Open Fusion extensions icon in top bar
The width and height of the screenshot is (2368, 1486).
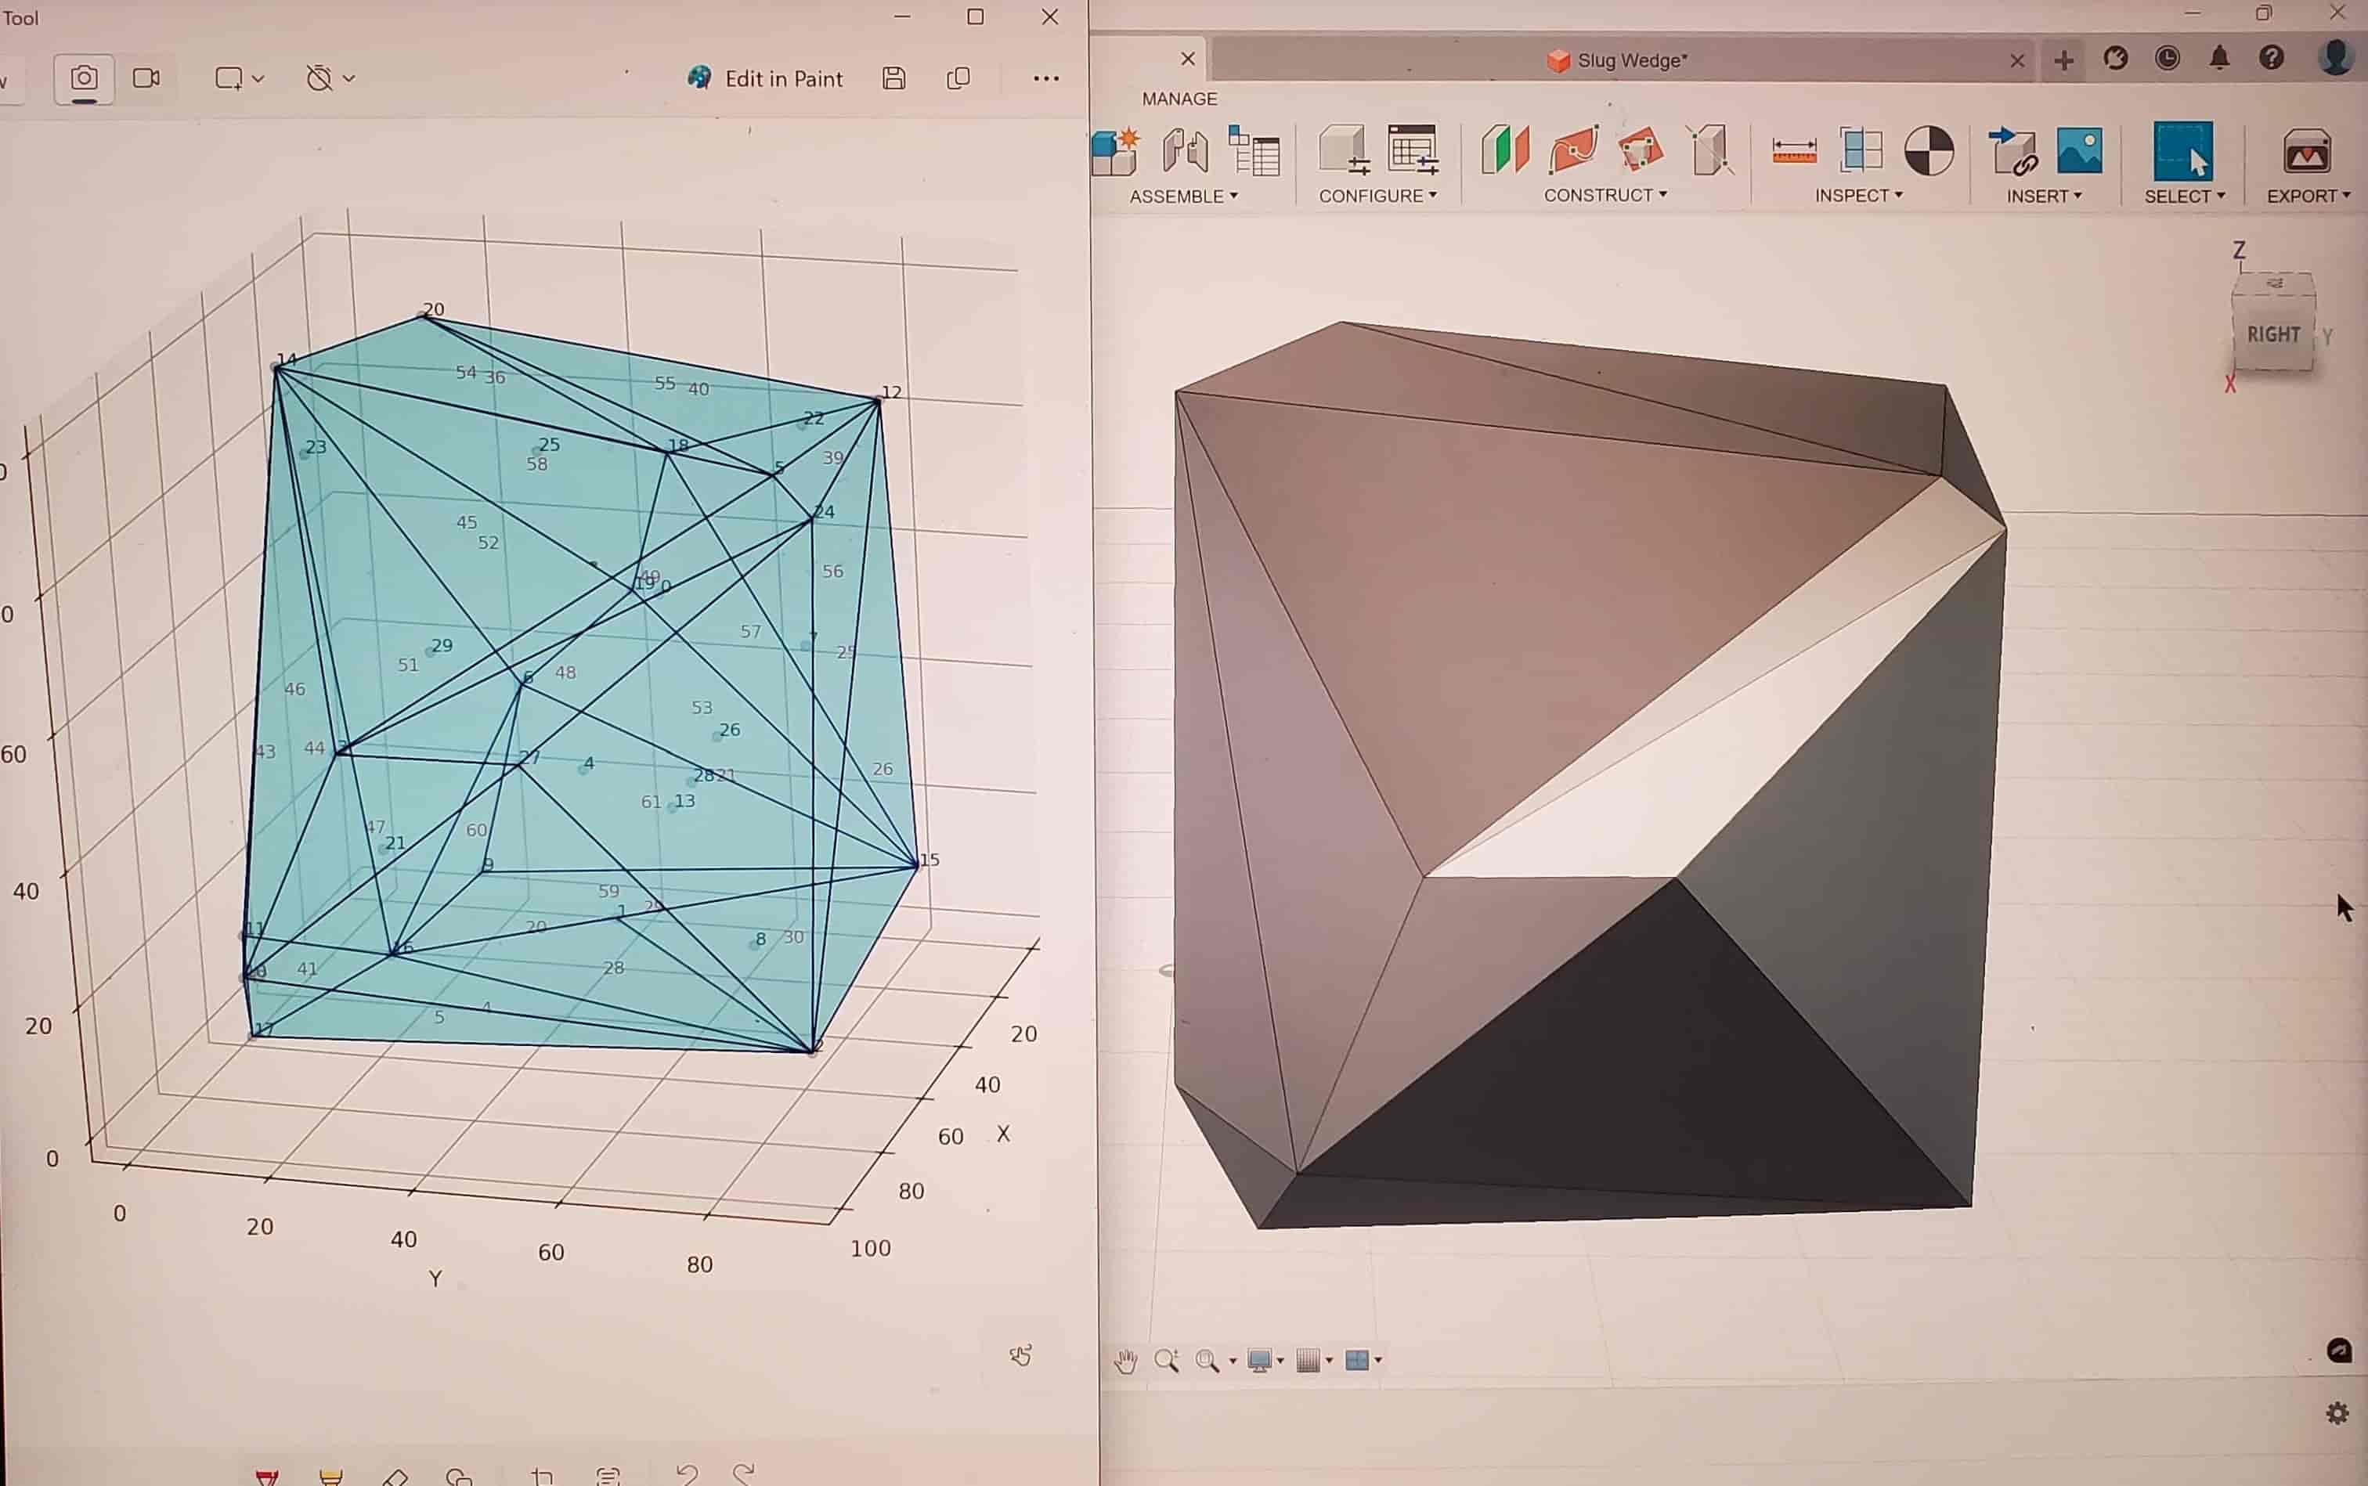point(2115,59)
